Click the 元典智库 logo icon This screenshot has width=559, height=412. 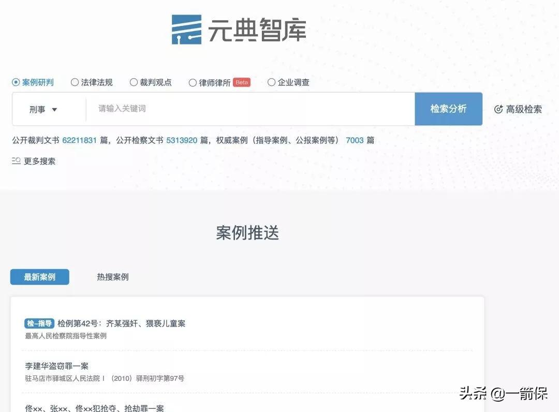pyautogui.click(x=186, y=30)
